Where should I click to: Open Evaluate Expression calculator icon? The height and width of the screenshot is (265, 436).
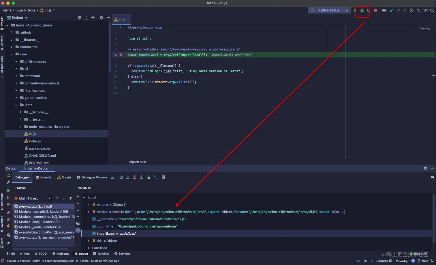tap(163, 177)
